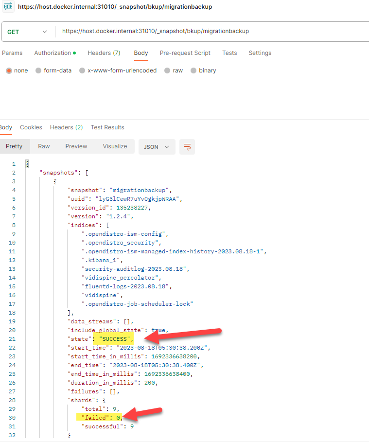The height and width of the screenshot is (442, 369).
Task: Click the wrap lines icon in response toolbar
Action: point(187,147)
